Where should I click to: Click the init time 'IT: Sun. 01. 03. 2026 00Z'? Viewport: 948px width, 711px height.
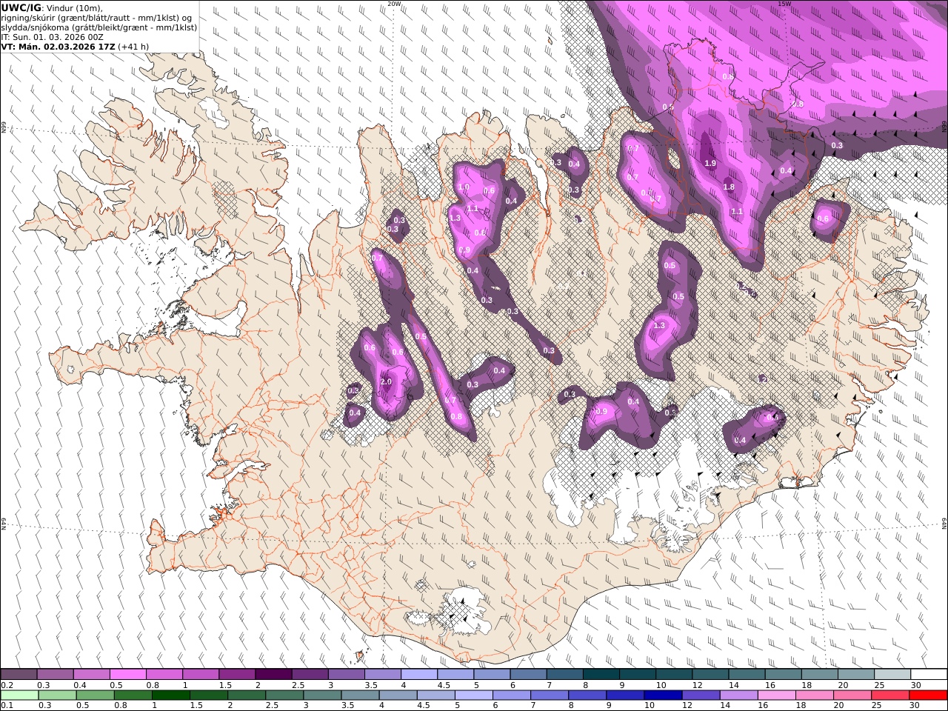(53, 36)
